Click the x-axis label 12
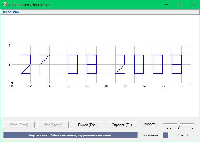Viewport: 200px width, 142px height. (x=125, y=86)
